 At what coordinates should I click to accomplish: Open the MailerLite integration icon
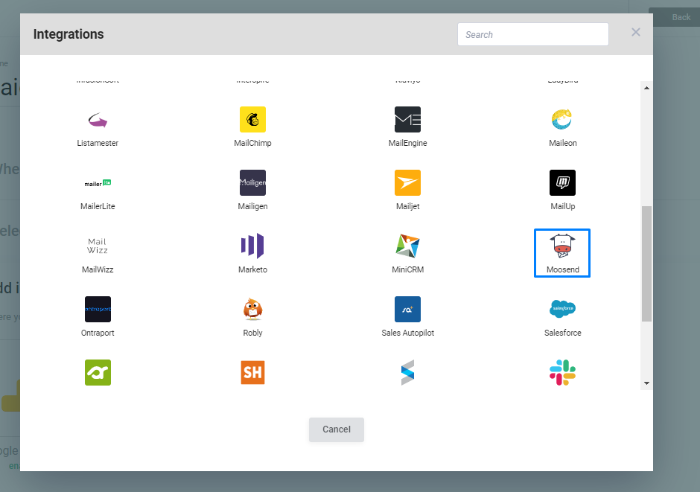coord(98,183)
